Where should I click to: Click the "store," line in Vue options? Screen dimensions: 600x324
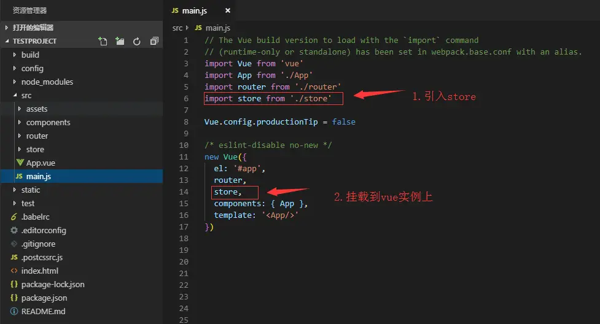(x=228, y=191)
